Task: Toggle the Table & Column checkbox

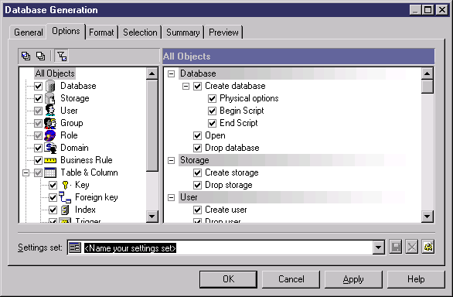Action: [38, 173]
